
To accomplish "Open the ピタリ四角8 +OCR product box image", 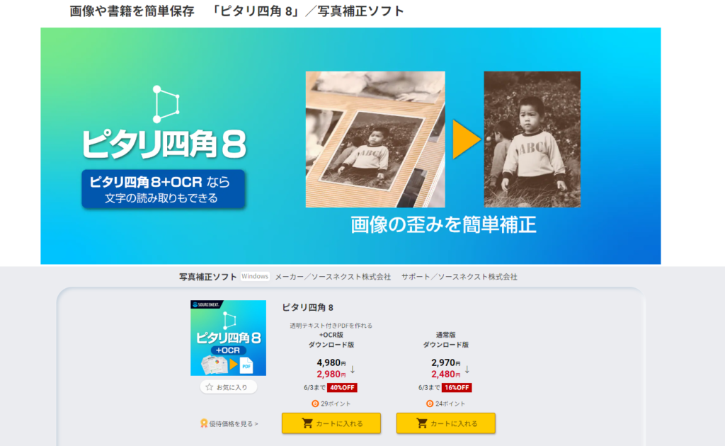I will tap(229, 338).
